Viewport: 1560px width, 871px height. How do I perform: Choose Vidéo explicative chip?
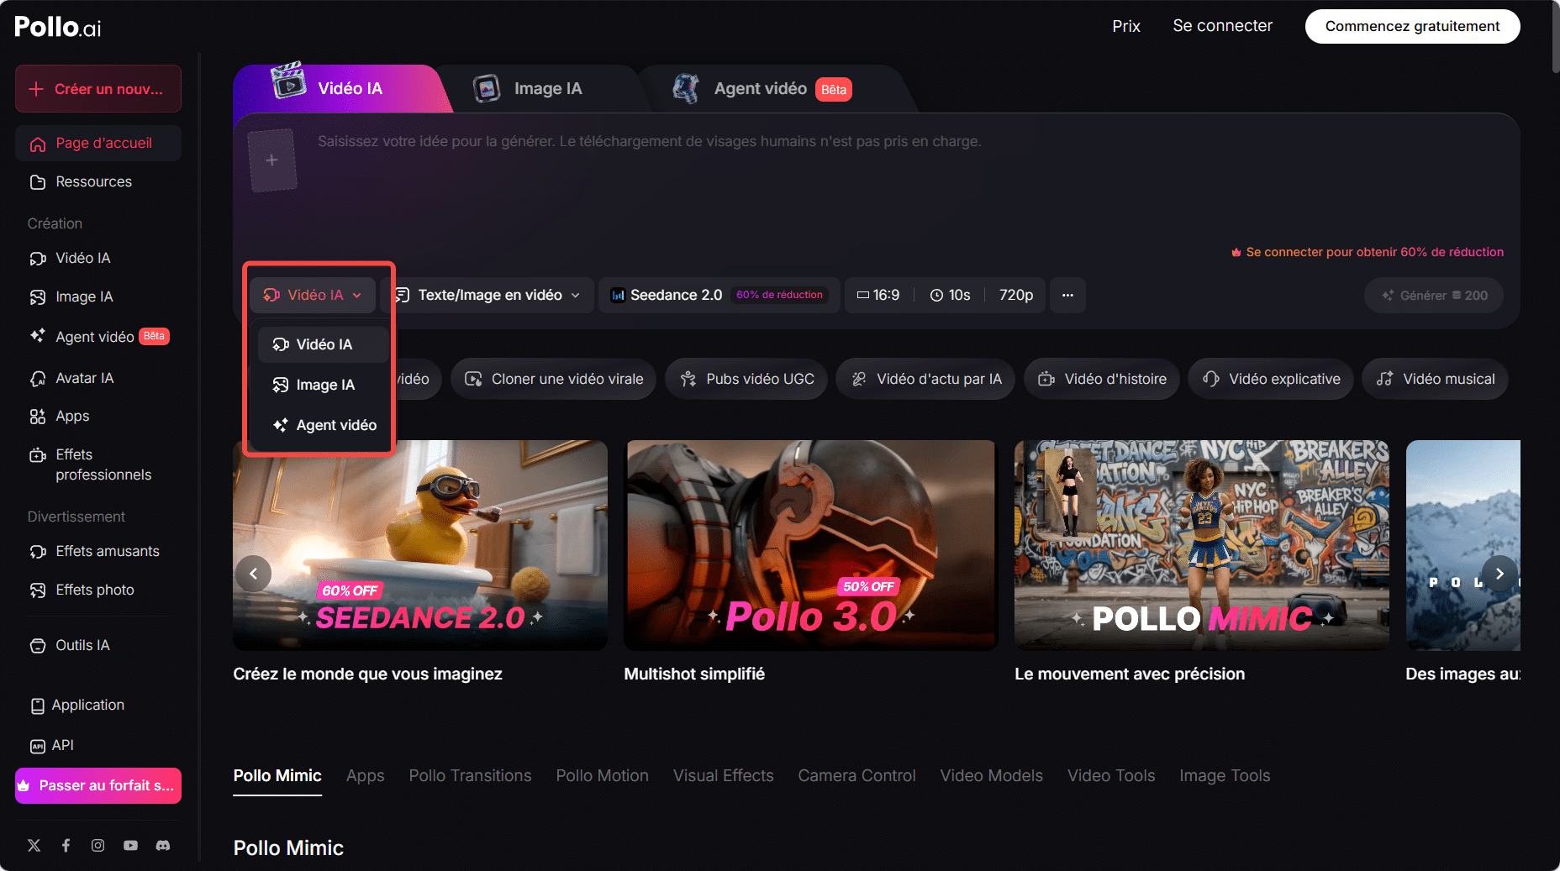(x=1271, y=379)
